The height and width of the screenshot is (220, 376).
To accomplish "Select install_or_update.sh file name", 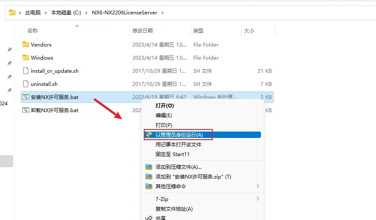I will [55, 71].
